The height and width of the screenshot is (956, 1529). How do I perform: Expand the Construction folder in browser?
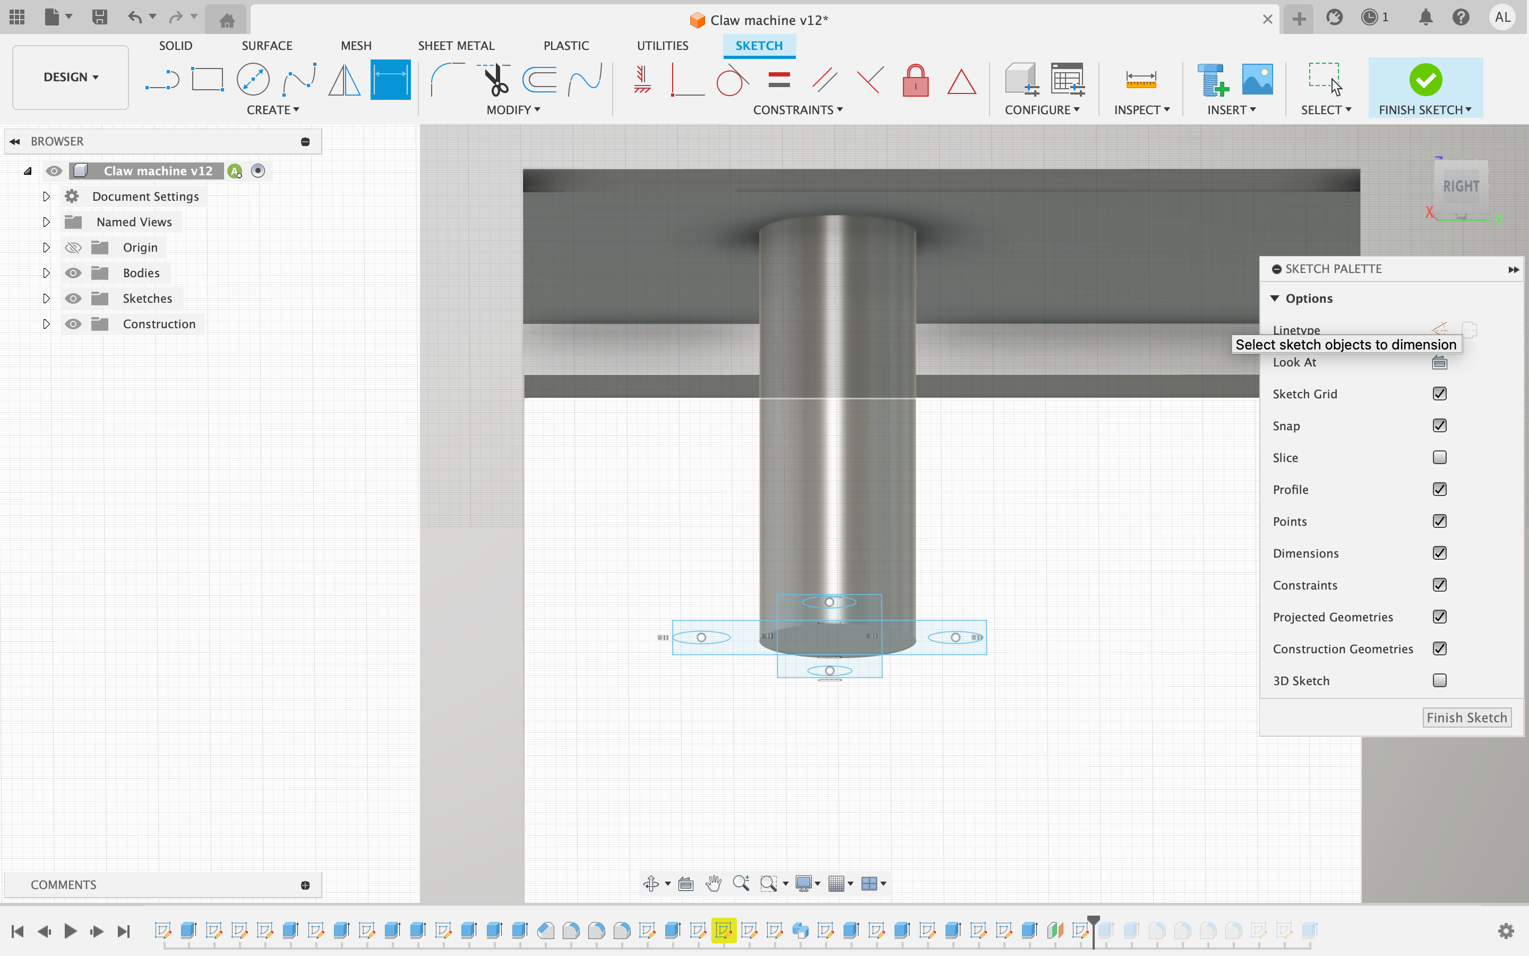point(45,324)
